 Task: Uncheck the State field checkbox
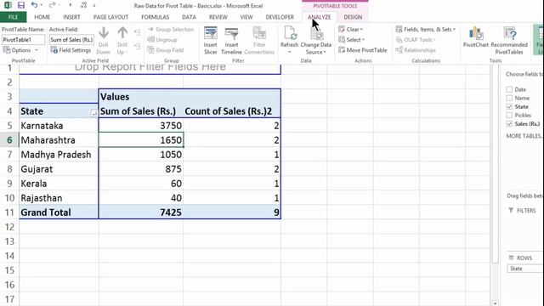coord(509,106)
